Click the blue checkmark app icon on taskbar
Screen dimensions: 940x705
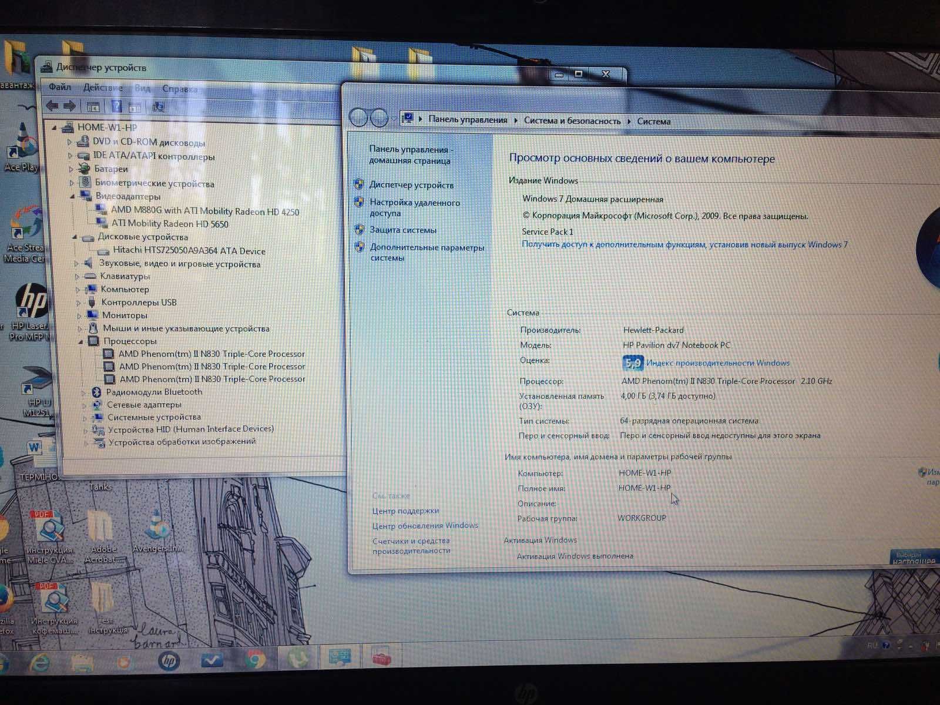(x=211, y=661)
